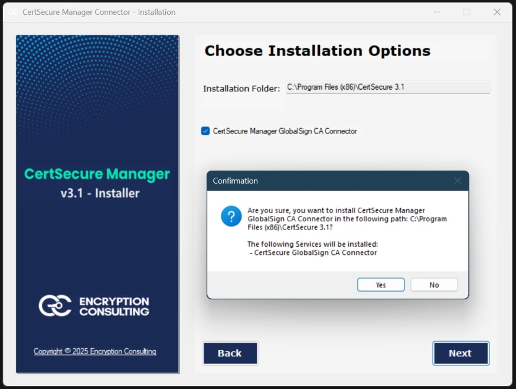The width and height of the screenshot is (516, 389).
Task: Click the Confirmation dialog title text
Action: [236, 181]
